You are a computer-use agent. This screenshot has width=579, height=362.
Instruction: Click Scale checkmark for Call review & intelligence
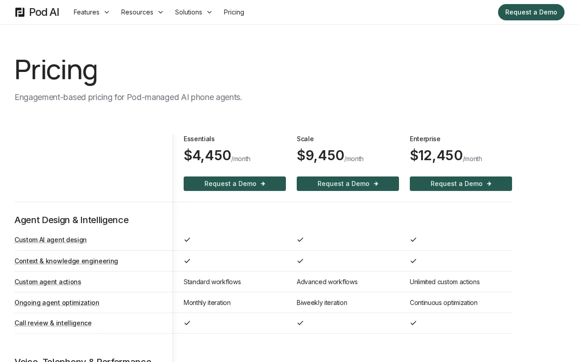click(x=300, y=323)
